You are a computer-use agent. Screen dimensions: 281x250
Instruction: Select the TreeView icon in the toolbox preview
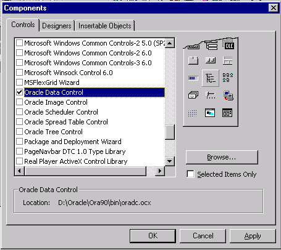(x=211, y=78)
